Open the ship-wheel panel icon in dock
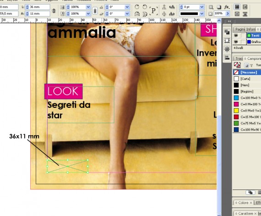 227,49
